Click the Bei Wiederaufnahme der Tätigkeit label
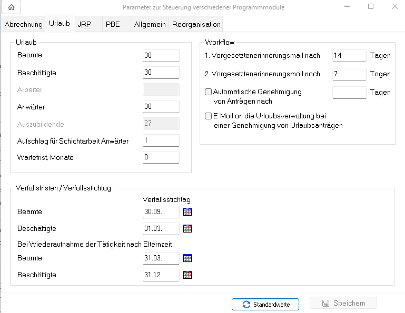Image resolution: width=405 pixels, height=313 pixels. coord(94,244)
